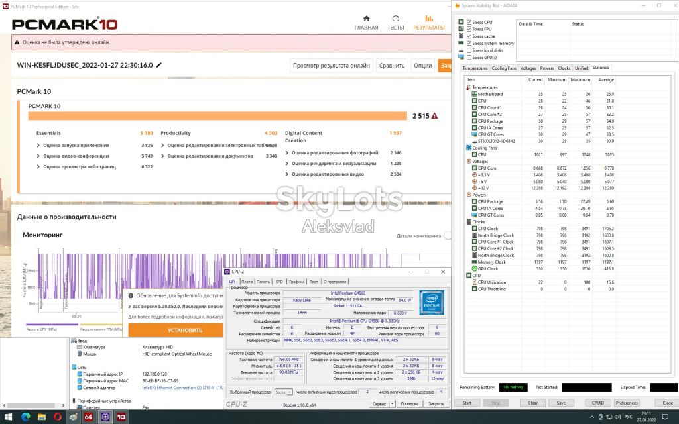Expand Оценка редактирования видео row
Screen dimensions: 679x424
pos(286,174)
